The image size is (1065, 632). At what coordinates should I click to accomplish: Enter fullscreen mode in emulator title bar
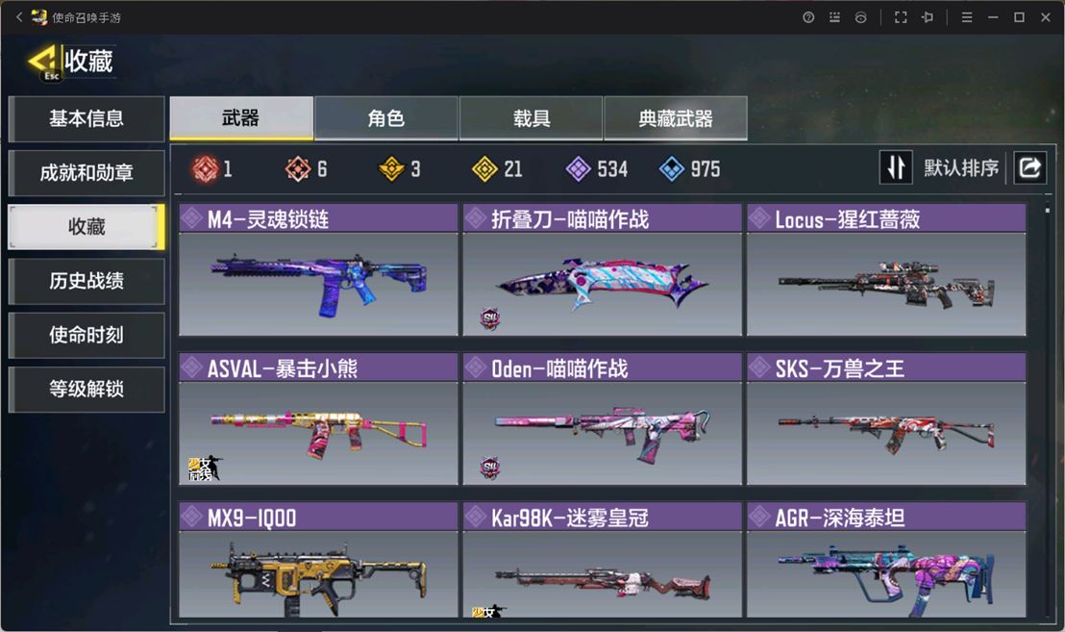coord(901,17)
